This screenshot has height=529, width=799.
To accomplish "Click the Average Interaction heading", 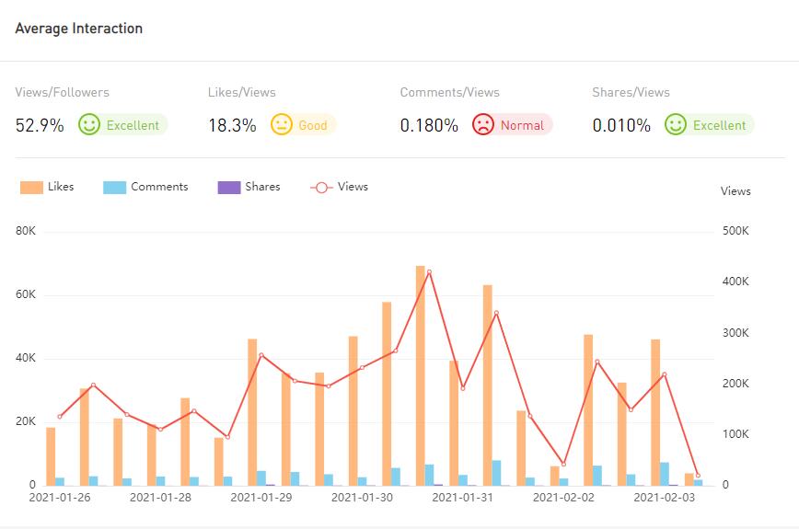I will pyautogui.click(x=79, y=29).
